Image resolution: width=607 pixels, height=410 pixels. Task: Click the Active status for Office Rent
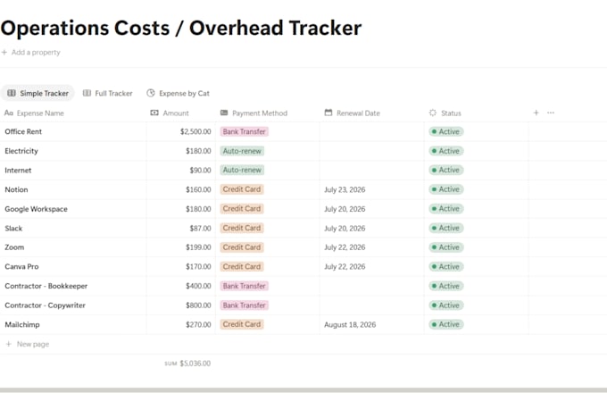[446, 132]
